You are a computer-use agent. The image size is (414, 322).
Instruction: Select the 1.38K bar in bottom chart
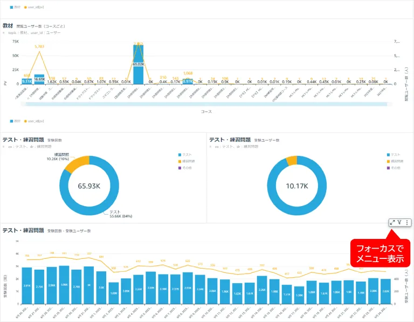pos(299,295)
